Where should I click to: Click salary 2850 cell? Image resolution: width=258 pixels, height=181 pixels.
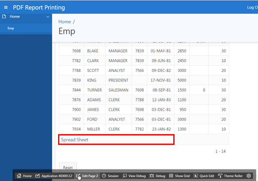181,51
